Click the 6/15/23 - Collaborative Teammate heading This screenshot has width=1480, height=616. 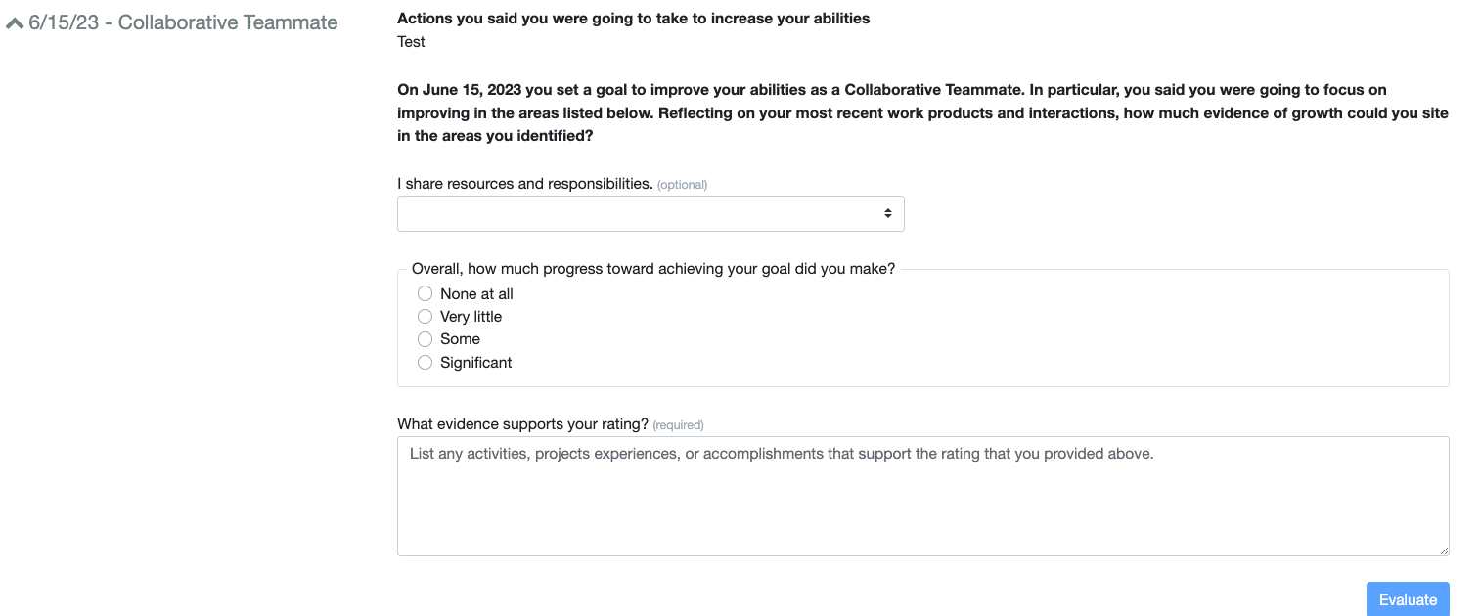click(183, 22)
